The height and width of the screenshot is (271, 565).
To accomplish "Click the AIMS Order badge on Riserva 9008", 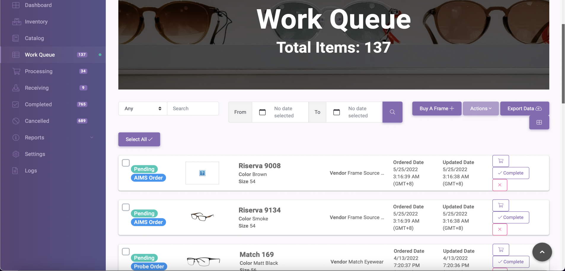I will click(148, 178).
